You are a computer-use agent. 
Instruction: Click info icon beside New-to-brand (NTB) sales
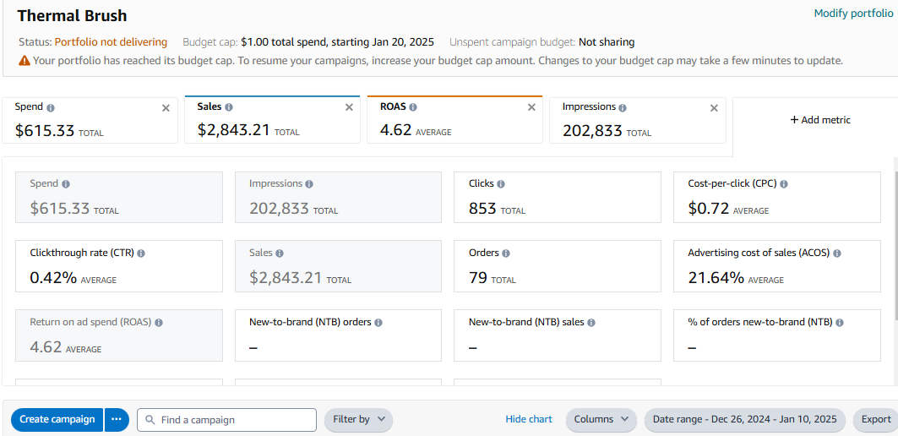point(591,323)
